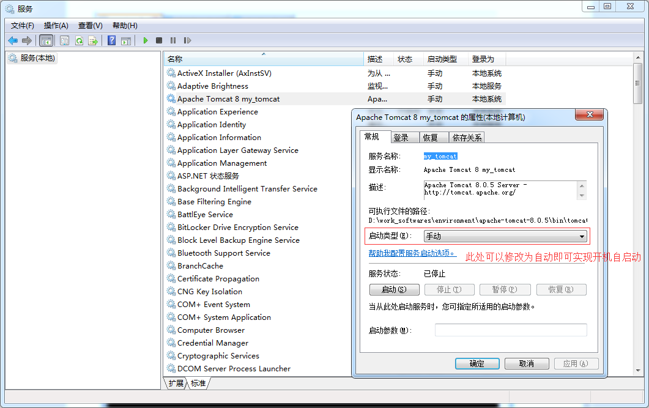Click the Export List toolbar icon
This screenshot has height=408, width=649.
tap(93, 40)
